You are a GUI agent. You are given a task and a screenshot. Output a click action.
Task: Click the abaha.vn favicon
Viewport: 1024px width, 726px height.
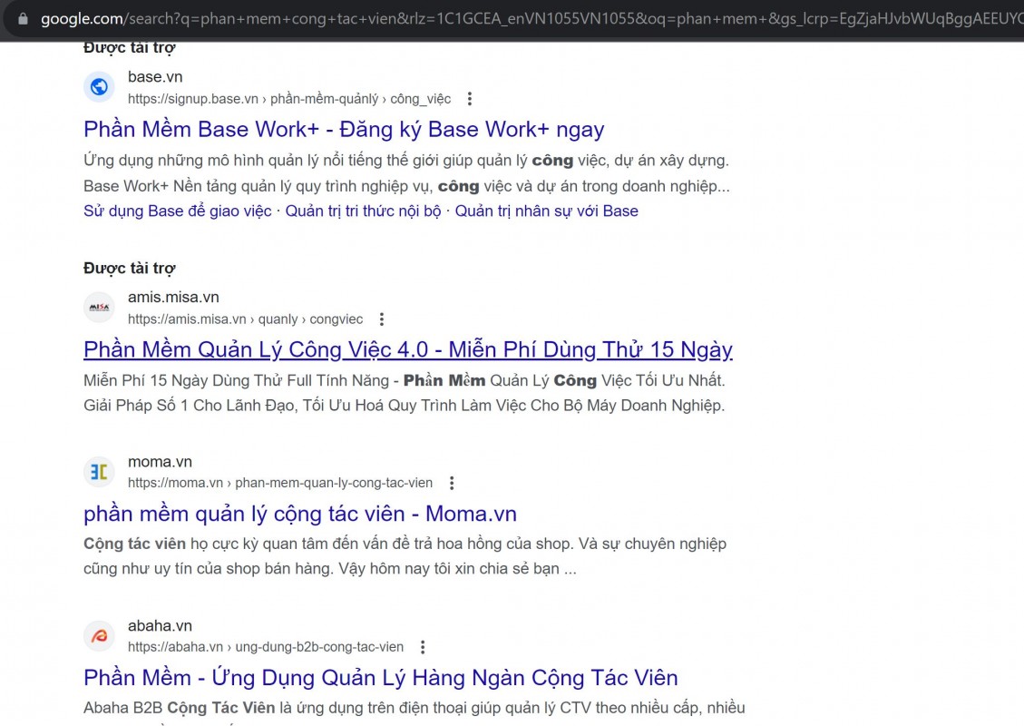(99, 636)
